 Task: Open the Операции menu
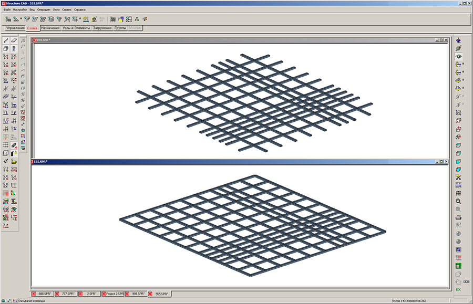(44, 9)
